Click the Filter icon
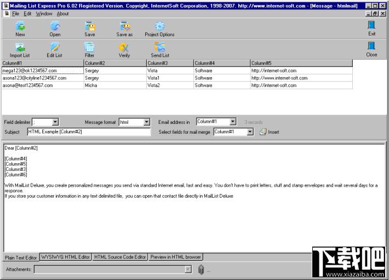 pyautogui.click(x=89, y=47)
